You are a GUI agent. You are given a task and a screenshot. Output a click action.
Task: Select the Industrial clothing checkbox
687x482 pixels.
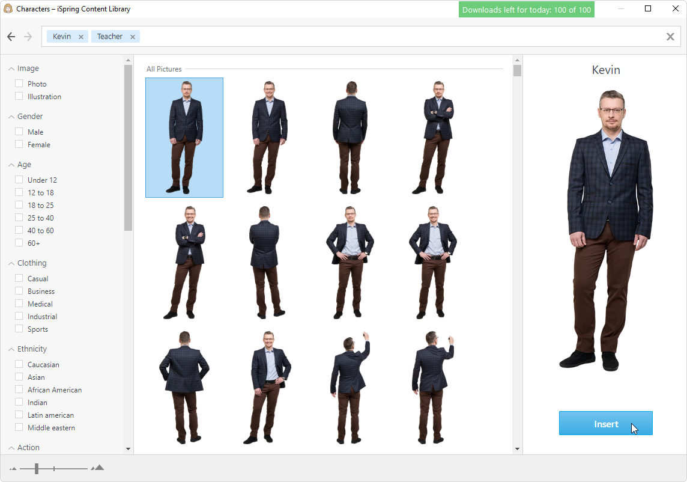[x=19, y=316]
